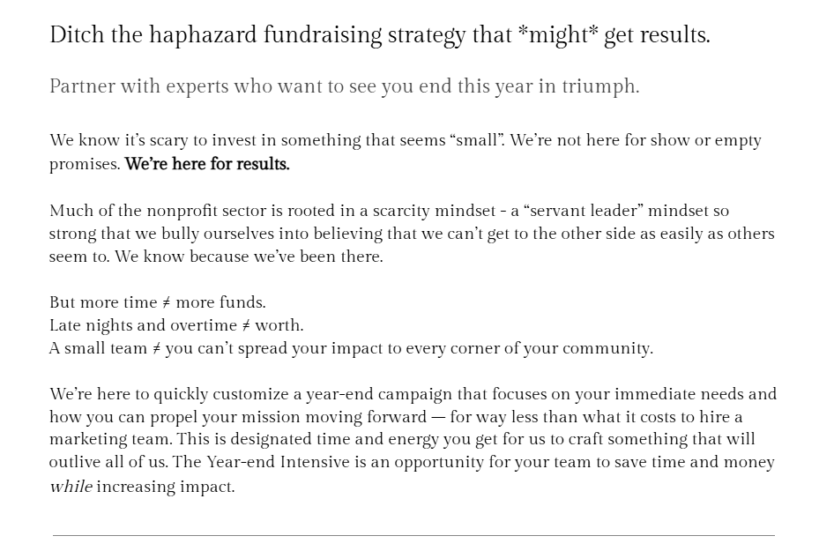Click the word "triumph" in the subheading
The image size is (834, 551).
(598, 86)
